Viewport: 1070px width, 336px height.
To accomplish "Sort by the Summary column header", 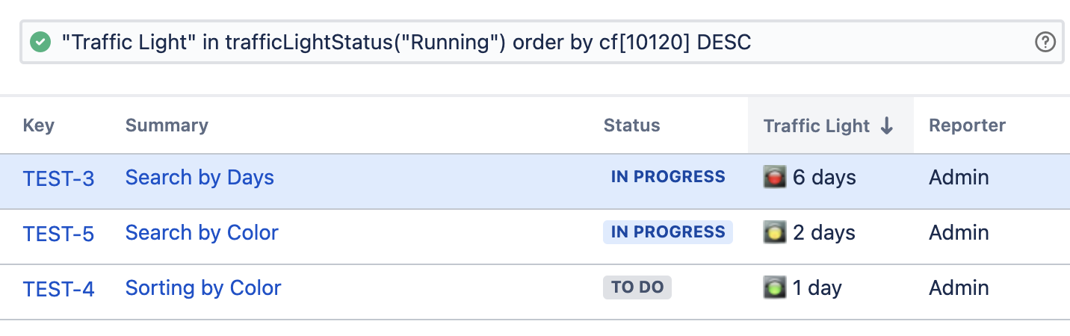I will [167, 125].
